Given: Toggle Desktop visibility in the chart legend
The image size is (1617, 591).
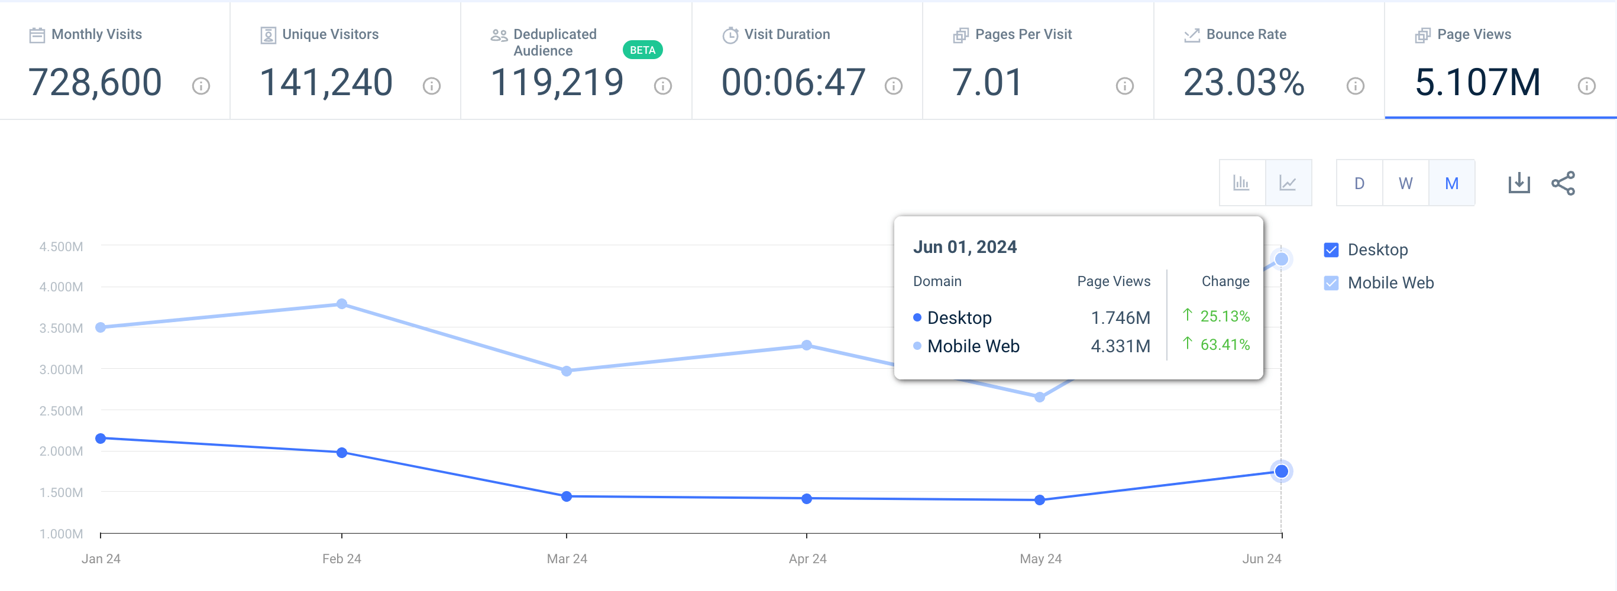Looking at the screenshot, I should [x=1332, y=250].
